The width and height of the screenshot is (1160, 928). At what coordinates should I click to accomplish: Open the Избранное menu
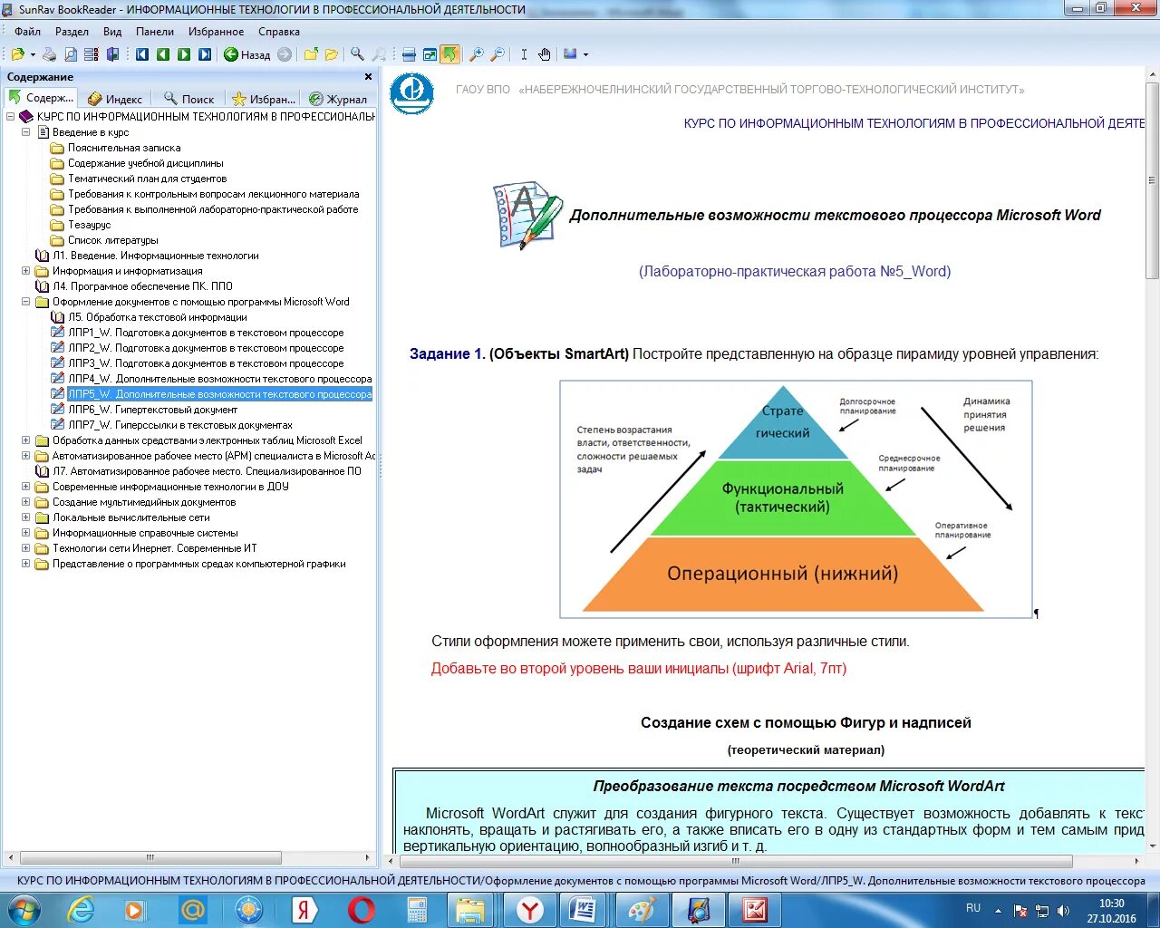point(217,31)
